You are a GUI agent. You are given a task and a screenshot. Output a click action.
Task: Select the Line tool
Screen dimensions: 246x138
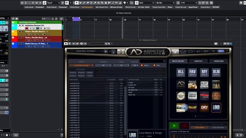[x=113, y=3]
